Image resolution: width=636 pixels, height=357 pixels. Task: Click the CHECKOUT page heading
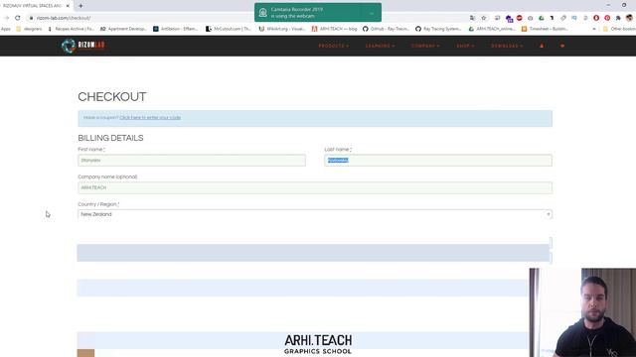112,97
